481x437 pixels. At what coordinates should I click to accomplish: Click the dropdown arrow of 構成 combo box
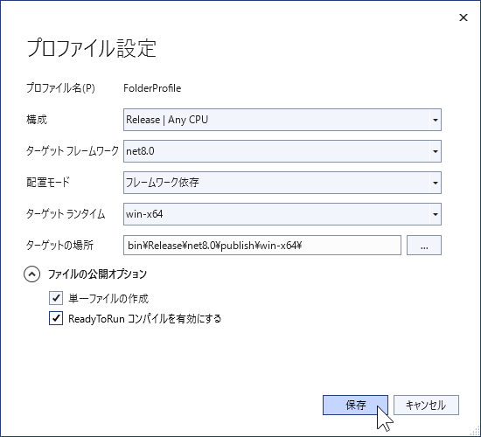(435, 120)
